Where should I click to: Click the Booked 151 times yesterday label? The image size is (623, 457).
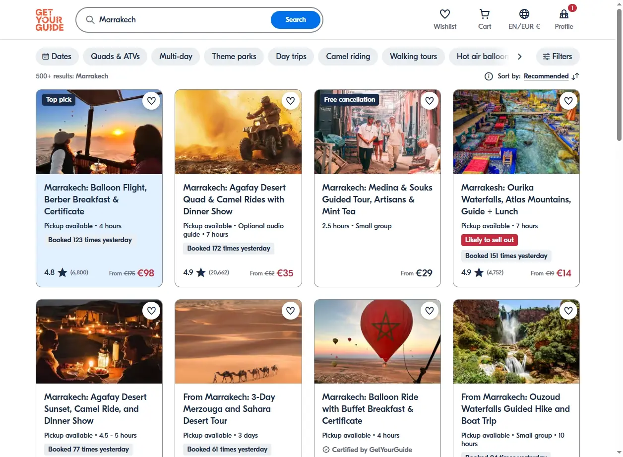point(506,256)
